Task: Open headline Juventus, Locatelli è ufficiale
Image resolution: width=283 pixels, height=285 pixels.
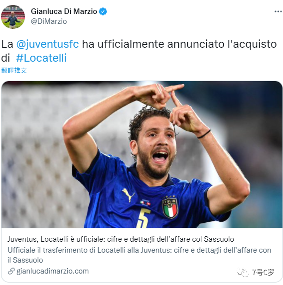Action: pos(121,239)
